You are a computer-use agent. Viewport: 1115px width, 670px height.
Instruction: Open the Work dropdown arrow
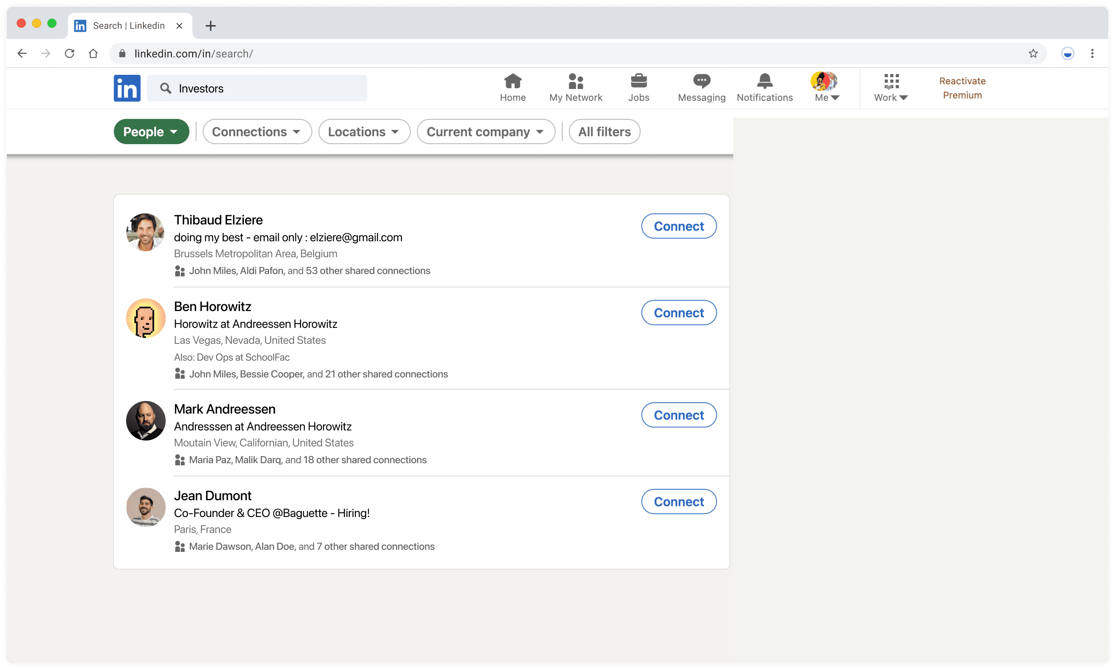tap(903, 98)
